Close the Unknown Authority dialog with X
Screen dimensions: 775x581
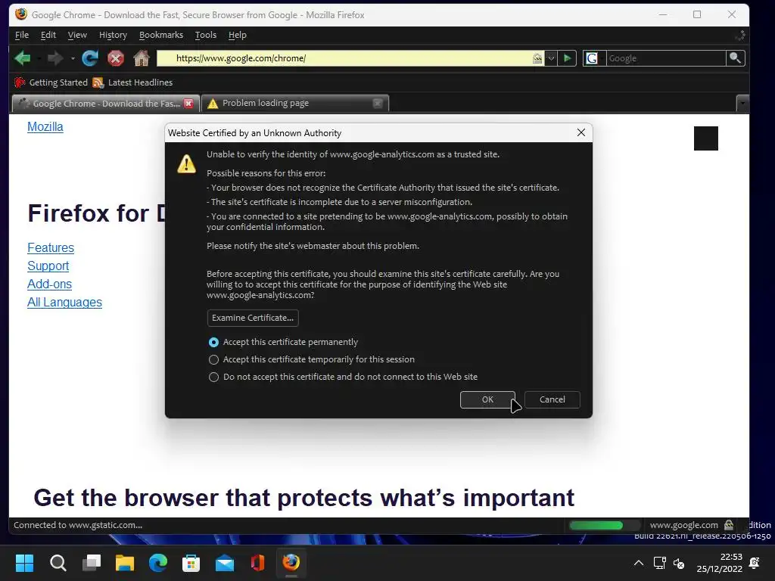point(580,132)
